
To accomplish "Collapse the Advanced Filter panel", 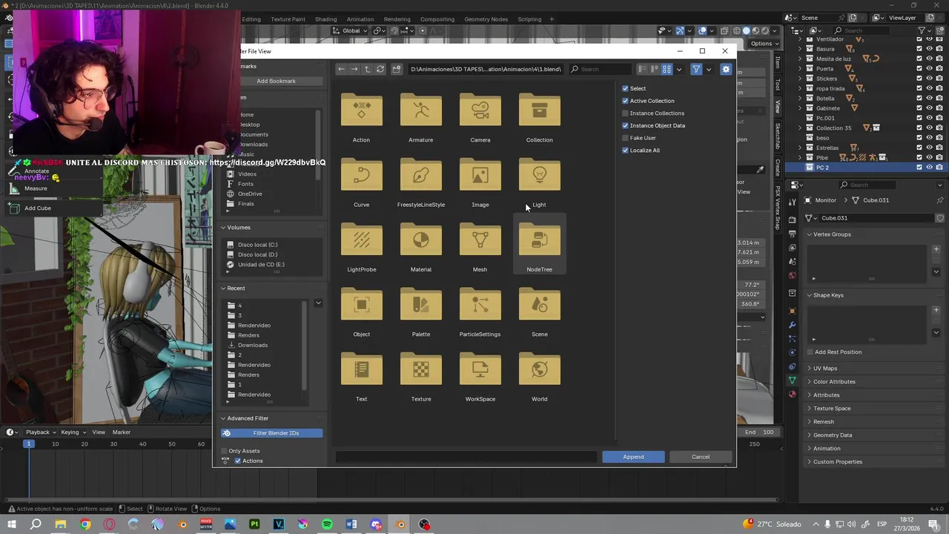I will 223,418.
